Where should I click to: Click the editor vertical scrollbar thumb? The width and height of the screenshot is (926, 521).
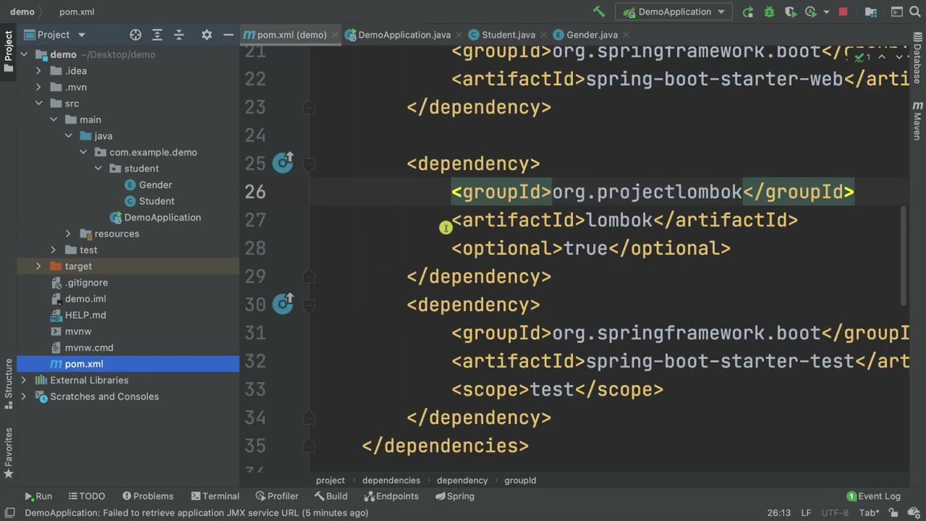(x=905, y=256)
